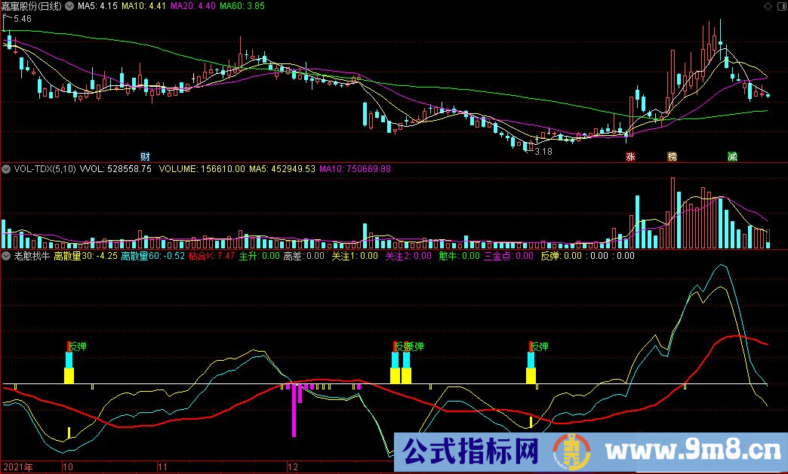The width and height of the screenshot is (788, 474).
Task: Click the first 反弹 signal label near October
Action: point(78,346)
